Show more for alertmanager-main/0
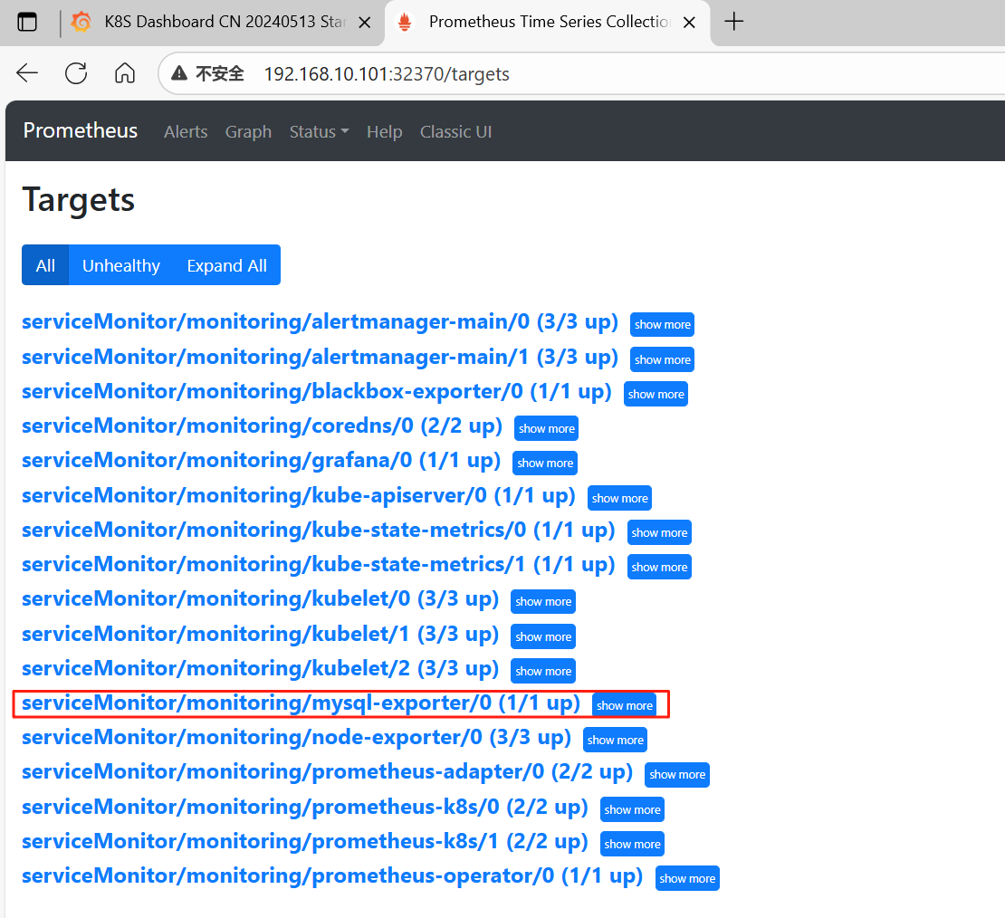Viewport: 1005px width, 918px height. (x=662, y=324)
